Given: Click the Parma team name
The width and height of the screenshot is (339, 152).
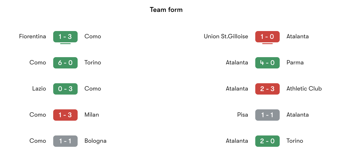Looking at the screenshot, I should (295, 63).
